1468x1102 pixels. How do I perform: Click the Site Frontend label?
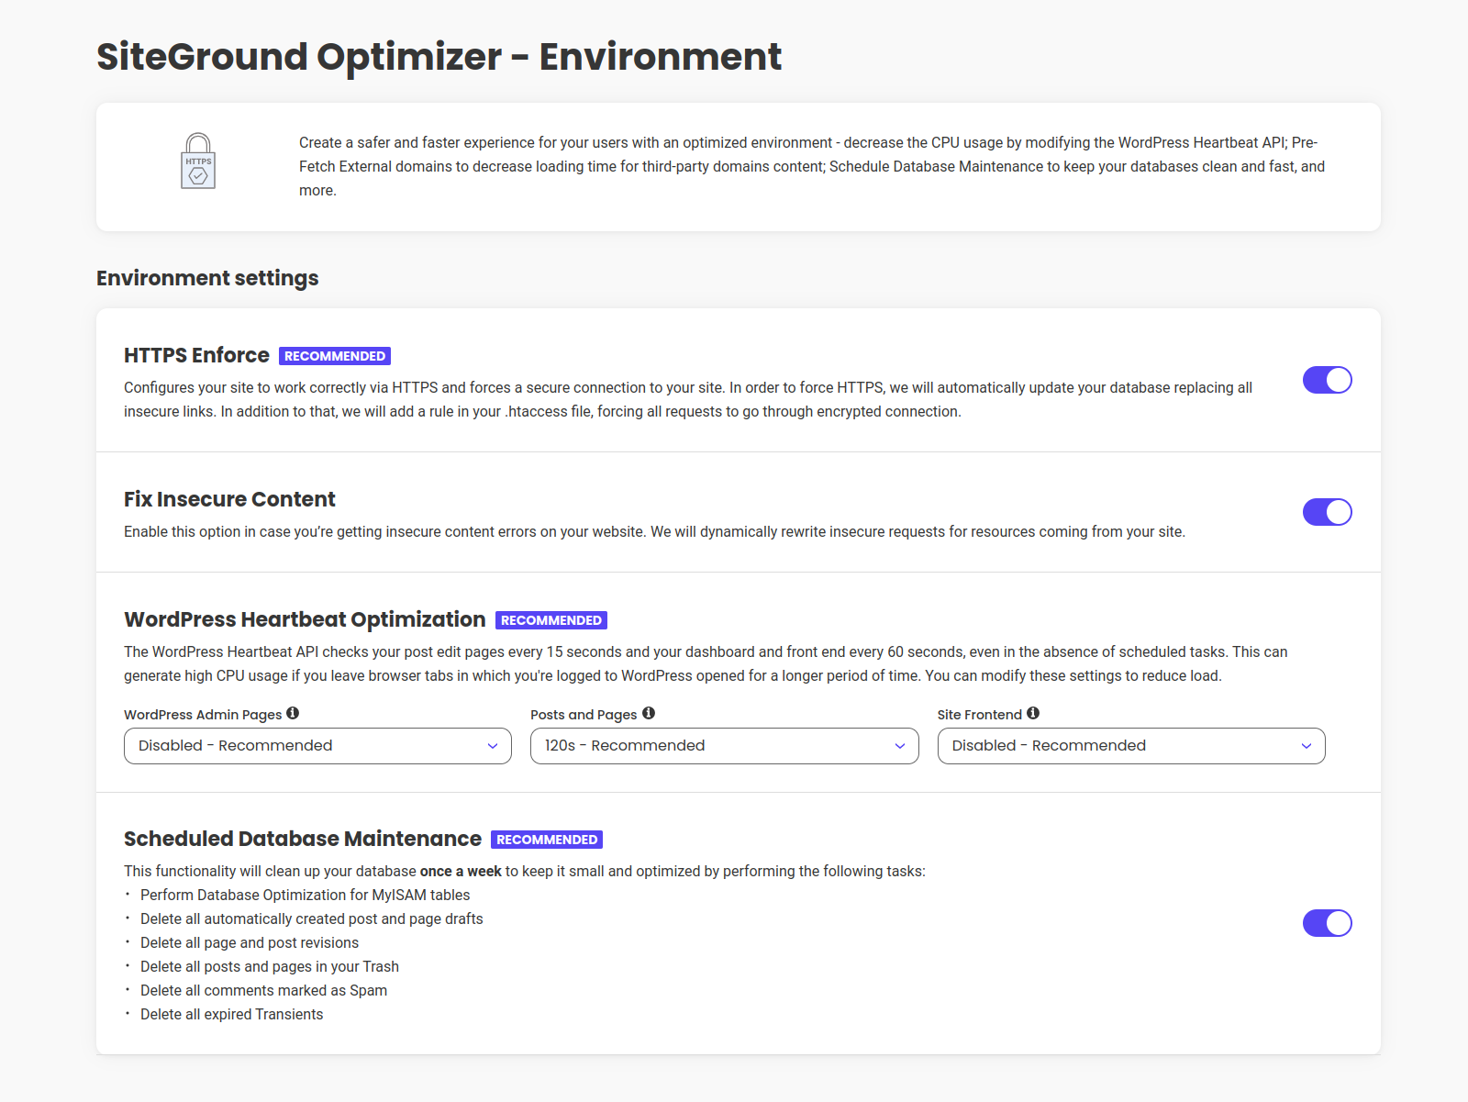tap(979, 715)
